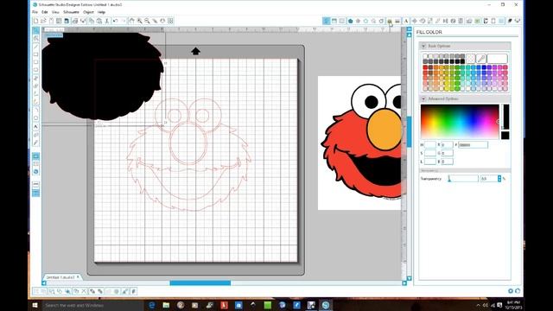Click the scroll right arrow below canvas
The height and width of the screenshot is (311, 553).
(404, 282)
